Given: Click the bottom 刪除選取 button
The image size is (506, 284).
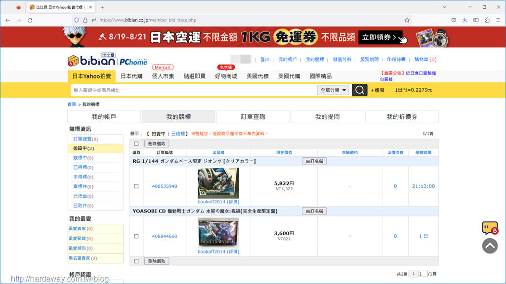Looking at the screenshot, I should click(157, 261).
